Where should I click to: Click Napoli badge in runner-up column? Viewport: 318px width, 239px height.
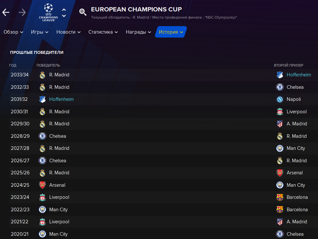click(x=280, y=99)
